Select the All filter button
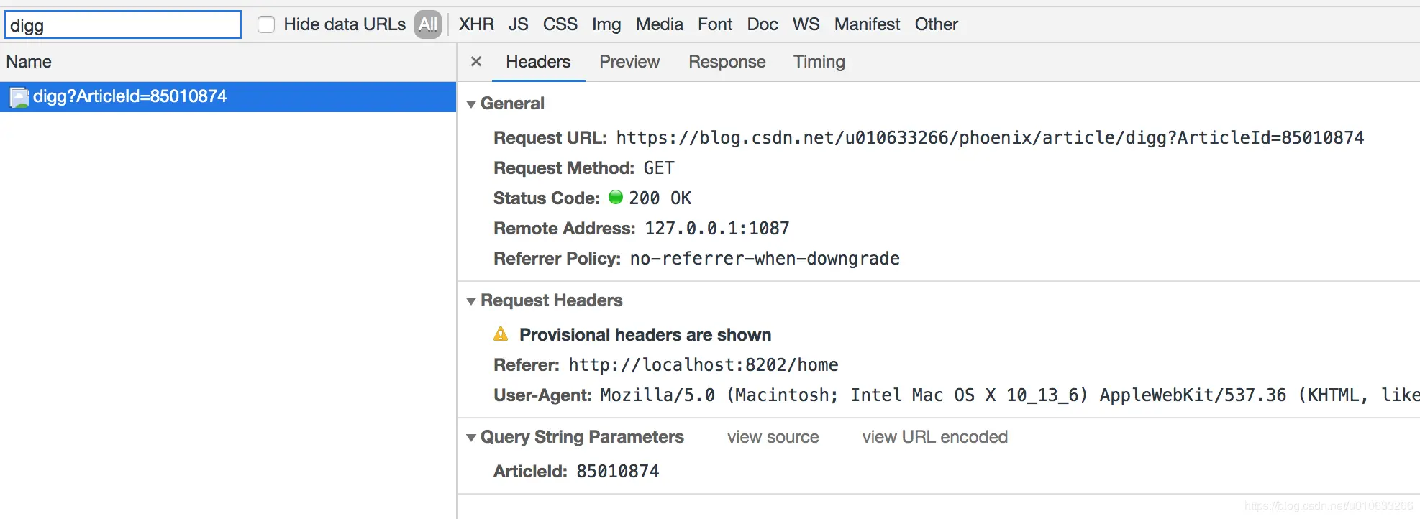The width and height of the screenshot is (1420, 519). (428, 24)
